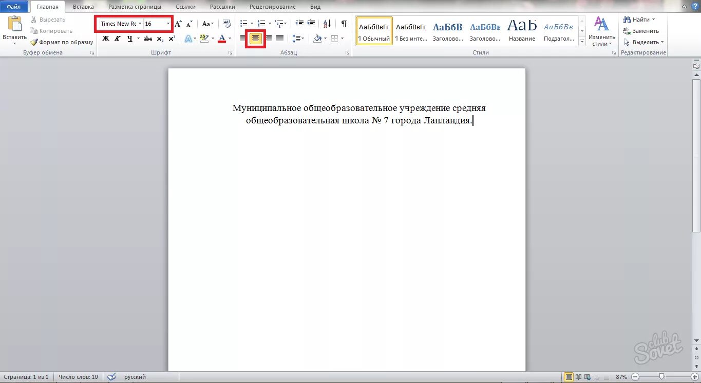Open the Change Case (Aa) dropdown
The height and width of the screenshot is (383, 701).
click(x=207, y=24)
